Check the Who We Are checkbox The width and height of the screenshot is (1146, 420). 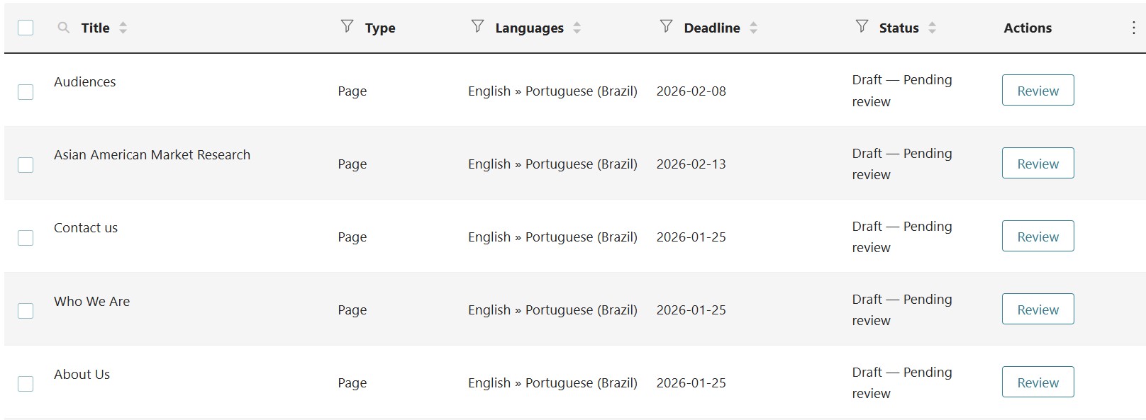click(x=26, y=311)
